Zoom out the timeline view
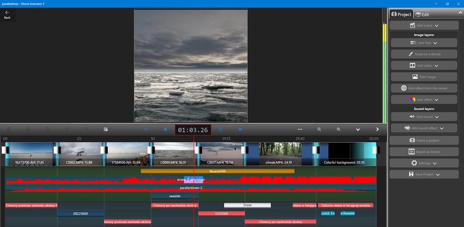This screenshot has width=464, height=227. click(319, 130)
